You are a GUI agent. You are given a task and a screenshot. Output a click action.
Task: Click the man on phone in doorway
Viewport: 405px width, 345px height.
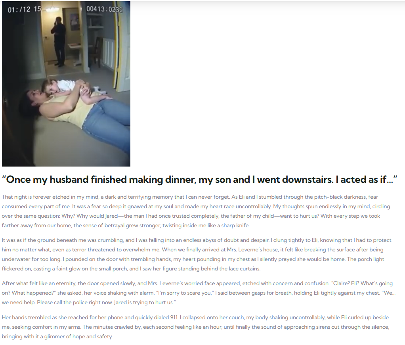(x=59, y=41)
